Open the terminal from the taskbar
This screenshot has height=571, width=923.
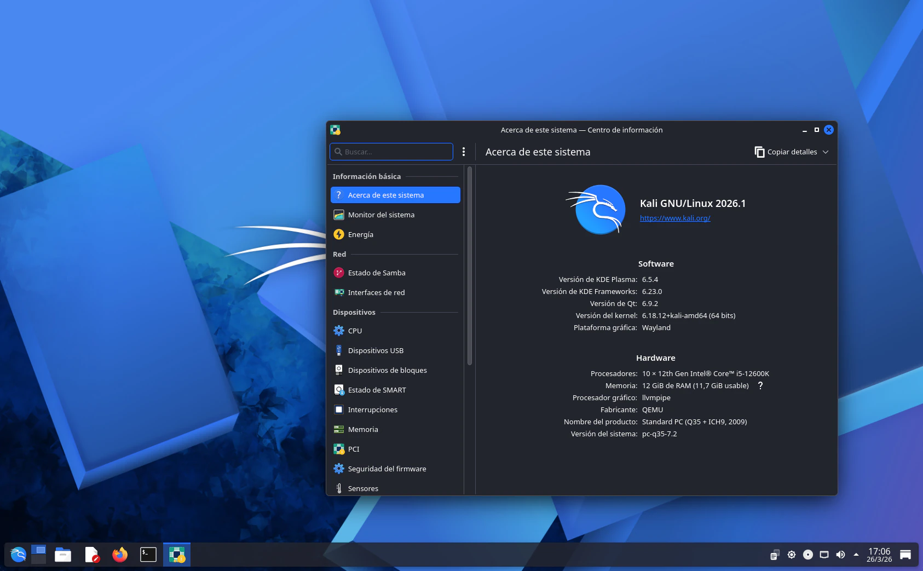pyautogui.click(x=148, y=555)
